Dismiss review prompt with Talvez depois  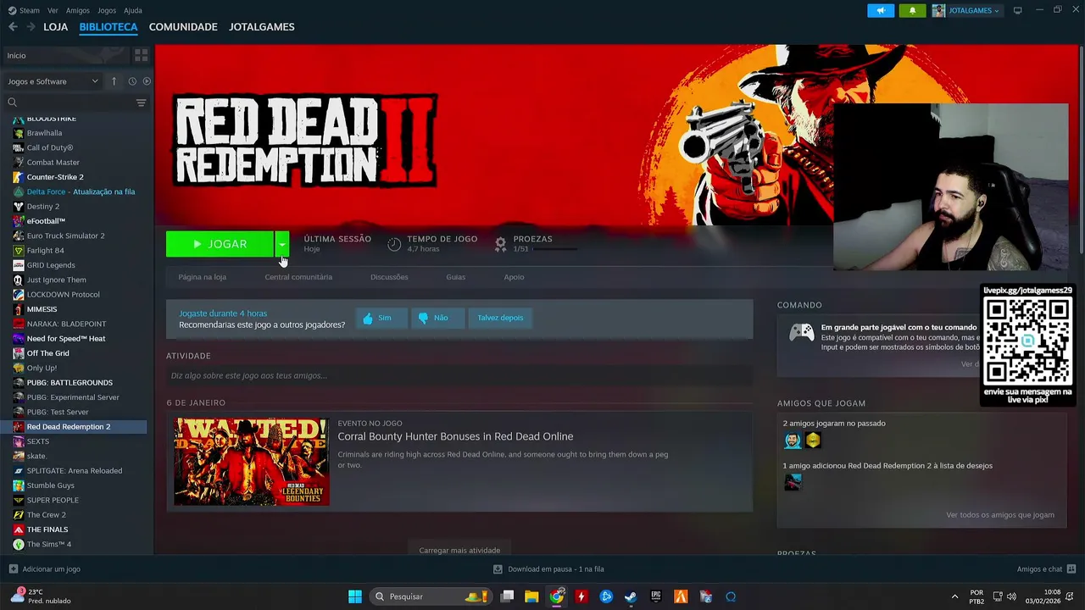500,318
